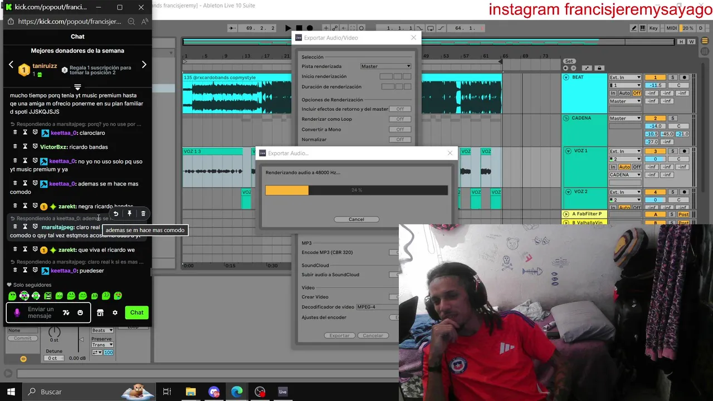Send message with green Chat button

[x=137, y=312]
